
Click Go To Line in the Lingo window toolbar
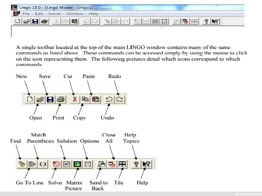coord(116,21)
